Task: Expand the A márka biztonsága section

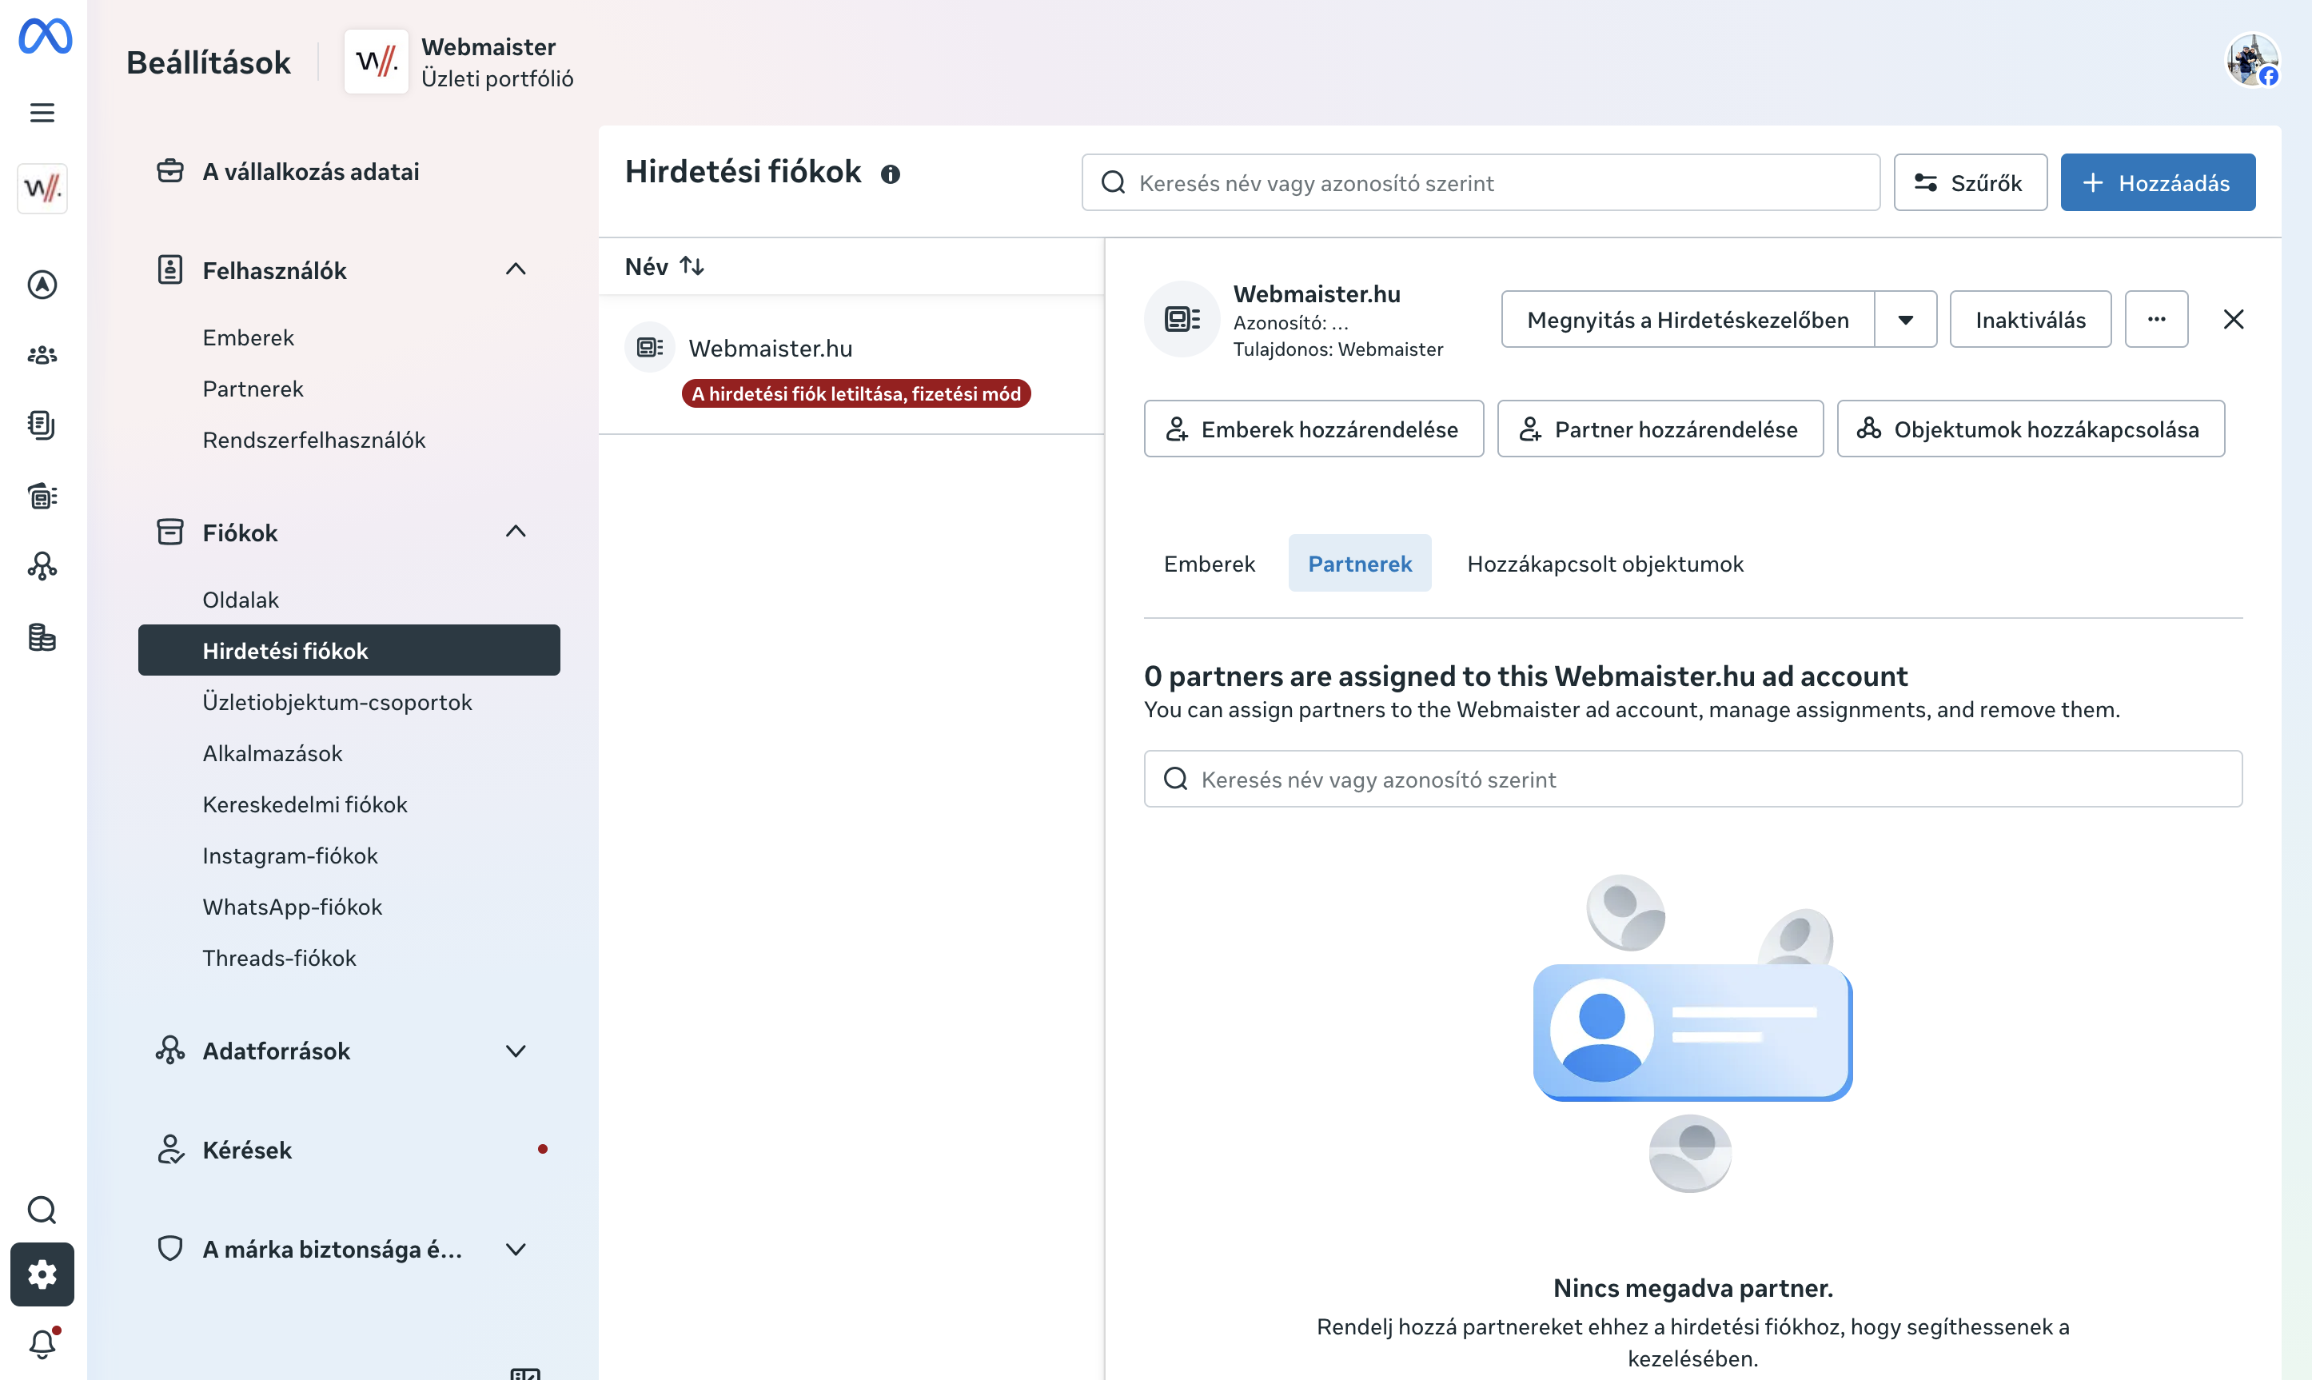Action: coord(516,1249)
